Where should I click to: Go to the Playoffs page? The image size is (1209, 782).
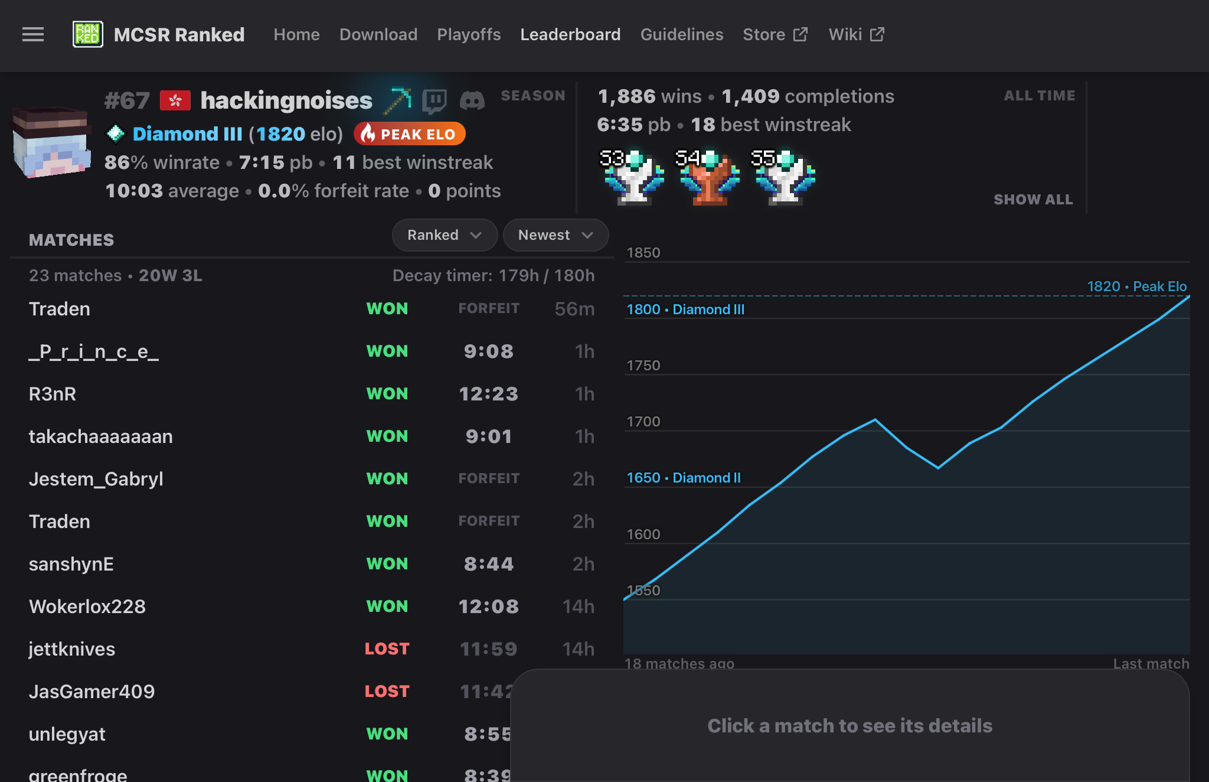[x=469, y=34]
